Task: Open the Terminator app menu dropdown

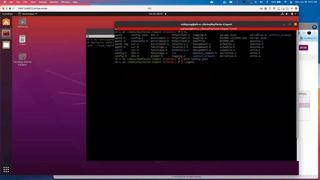Action: click(x=27, y=14)
